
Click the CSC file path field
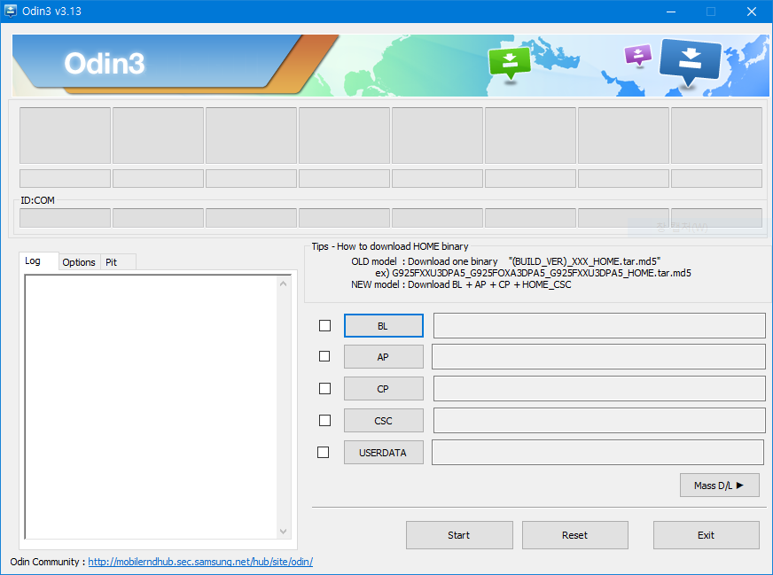click(599, 421)
